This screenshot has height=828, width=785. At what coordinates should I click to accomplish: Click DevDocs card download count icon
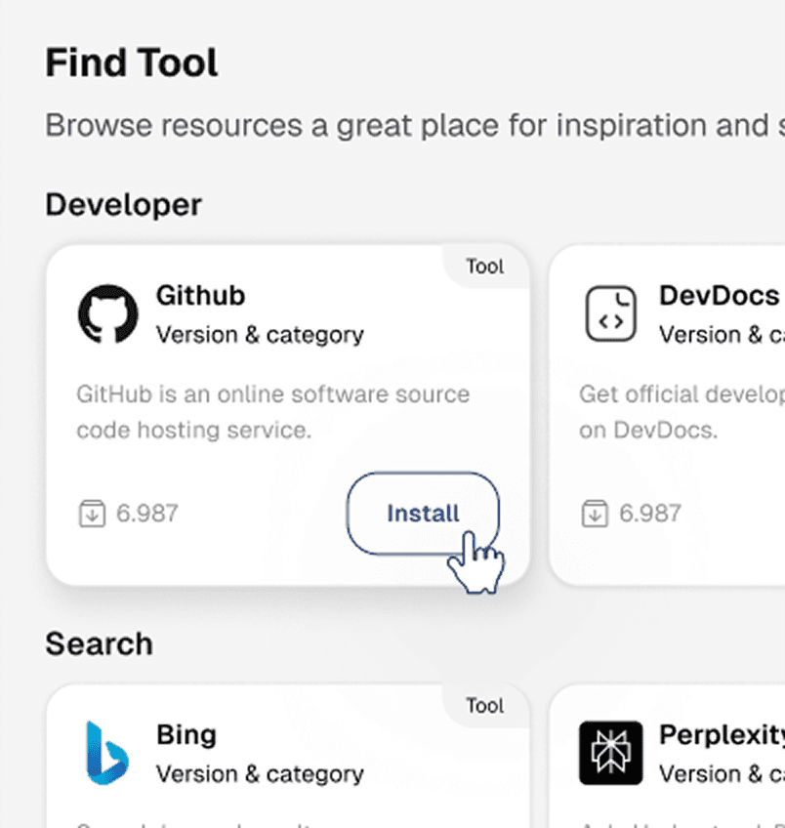[x=595, y=514]
